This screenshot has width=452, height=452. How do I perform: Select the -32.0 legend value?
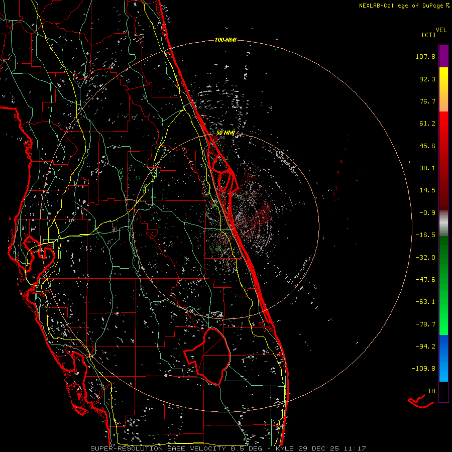[425, 258]
